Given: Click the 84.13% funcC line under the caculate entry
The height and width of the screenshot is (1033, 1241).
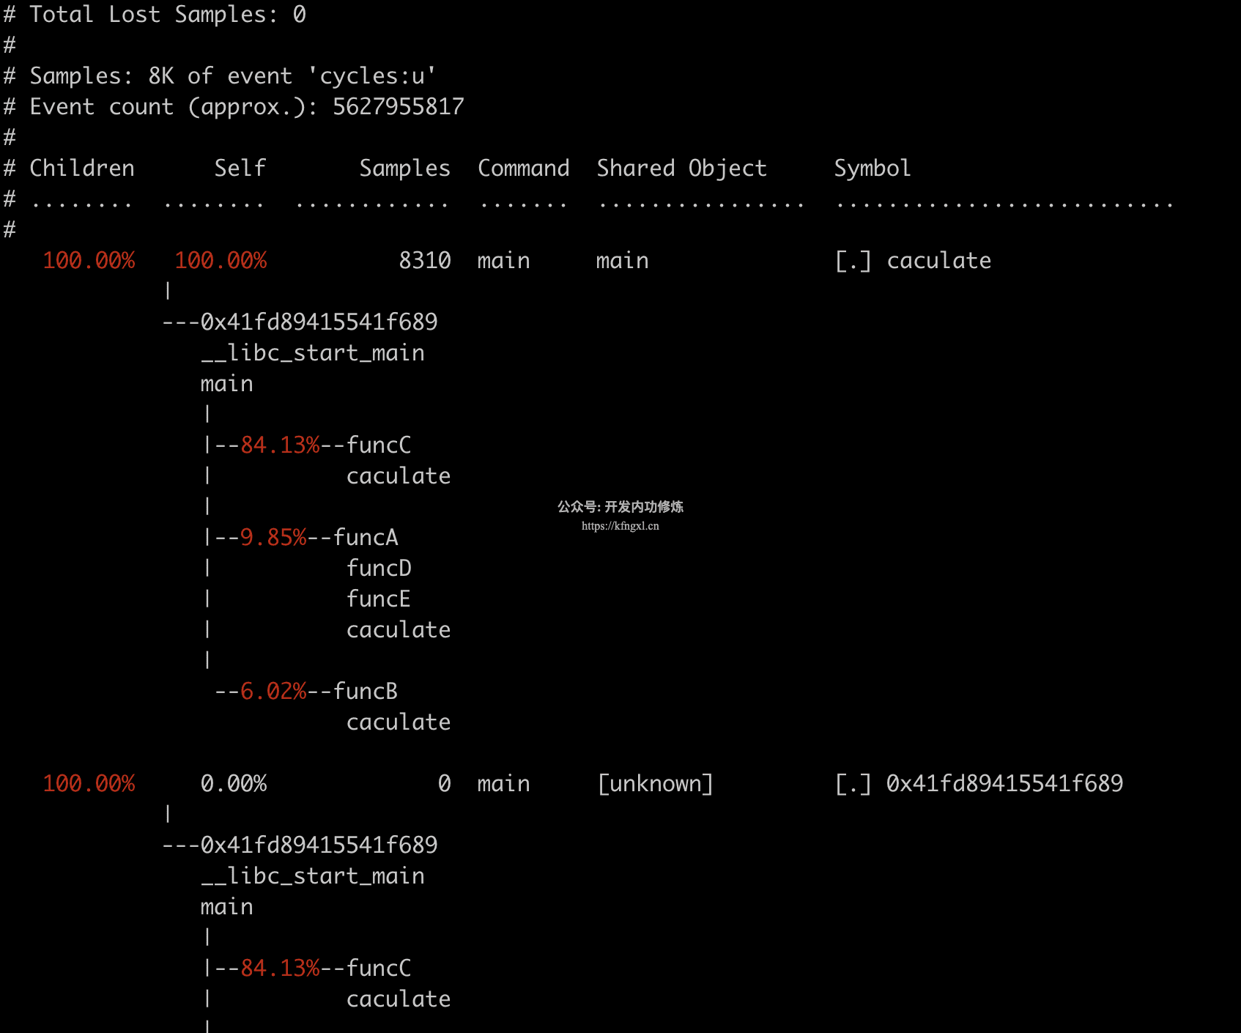Looking at the screenshot, I should [308, 445].
